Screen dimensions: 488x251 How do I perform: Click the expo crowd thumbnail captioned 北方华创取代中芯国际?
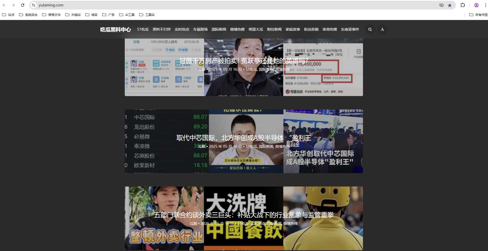tap(323, 141)
